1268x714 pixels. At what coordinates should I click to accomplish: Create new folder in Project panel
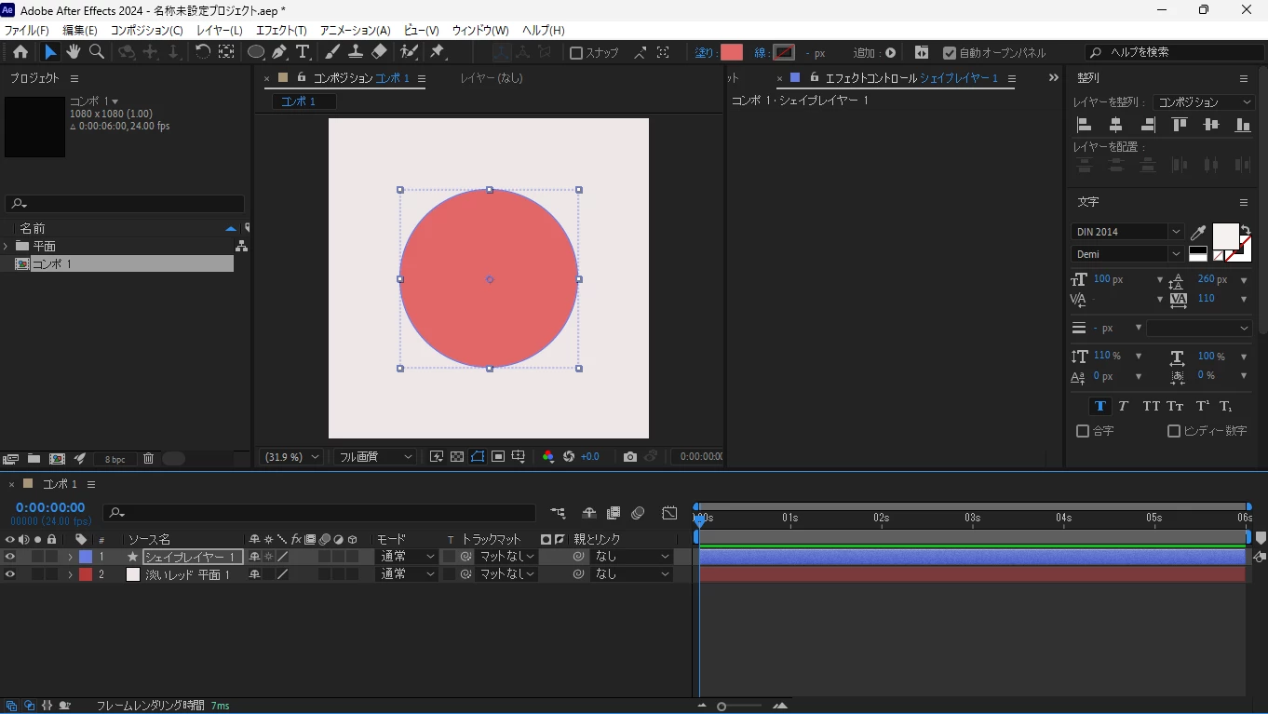point(34,458)
